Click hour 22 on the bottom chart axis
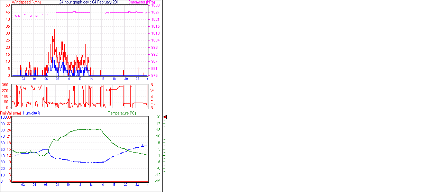 point(137,185)
